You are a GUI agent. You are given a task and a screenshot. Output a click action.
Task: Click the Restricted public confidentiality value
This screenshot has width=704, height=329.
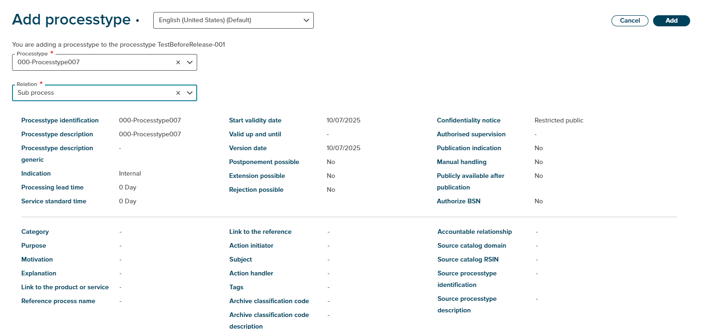click(x=559, y=121)
